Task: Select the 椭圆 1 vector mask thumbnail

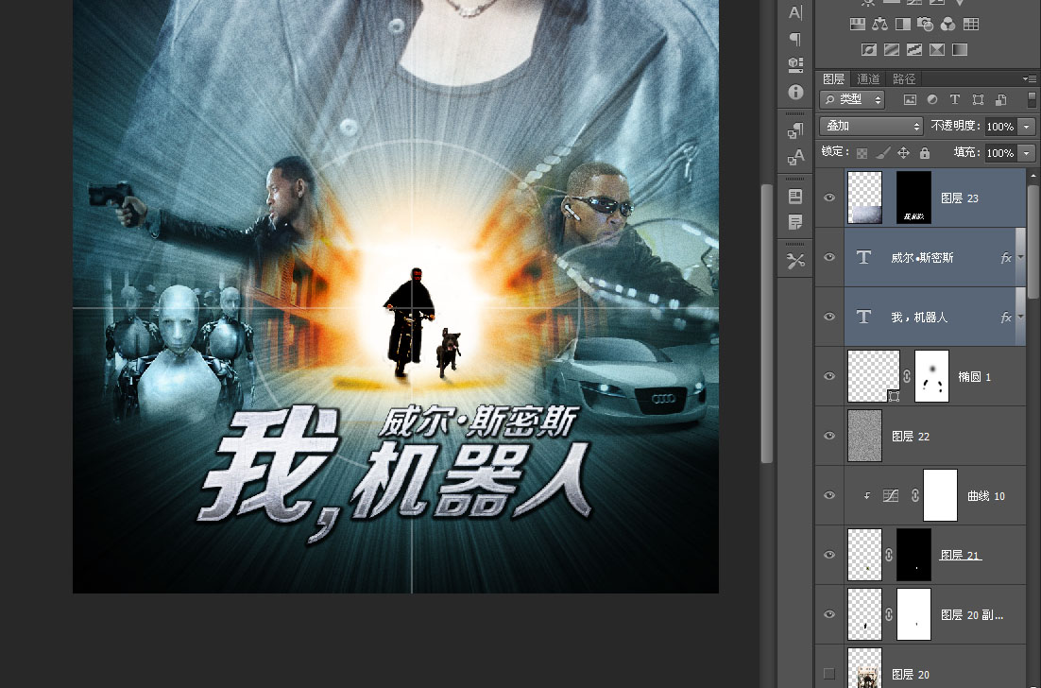Action: (x=931, y=376)
